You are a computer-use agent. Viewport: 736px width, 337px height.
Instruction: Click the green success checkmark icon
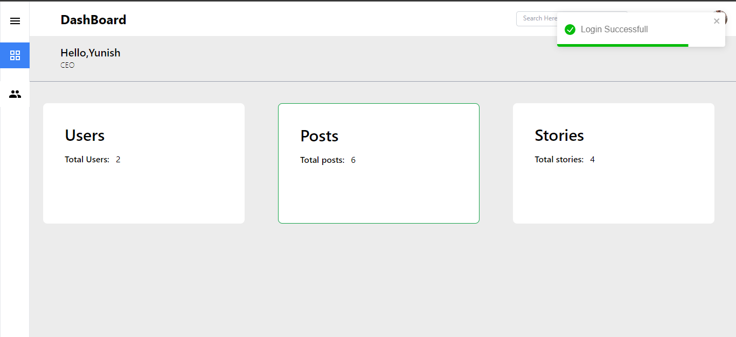[570, 30]
